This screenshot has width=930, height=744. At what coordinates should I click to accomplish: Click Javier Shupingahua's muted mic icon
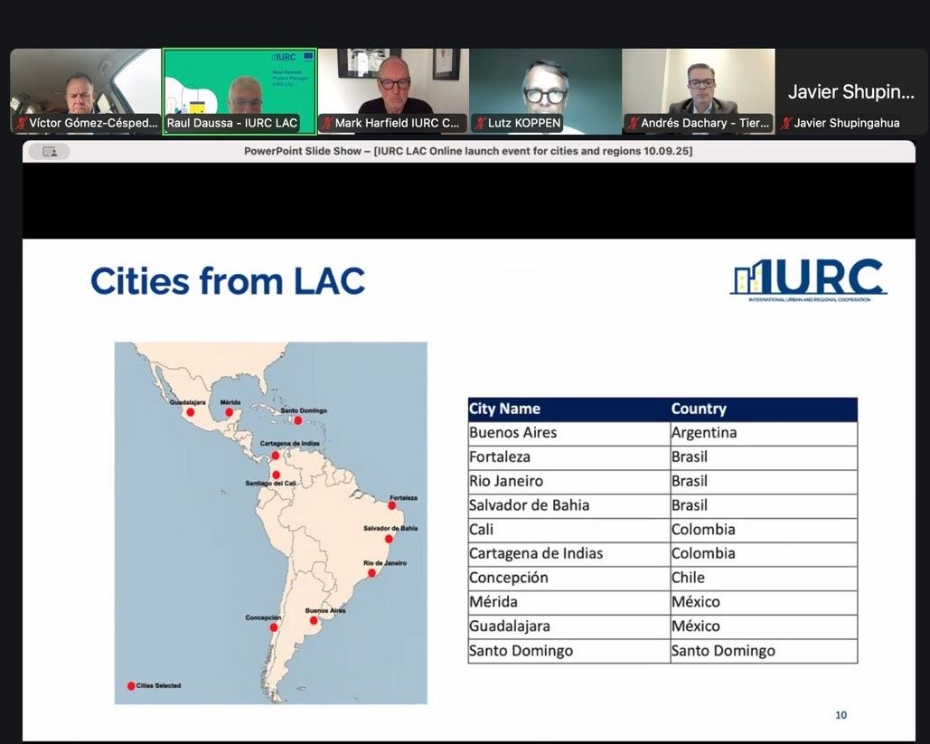786,123
